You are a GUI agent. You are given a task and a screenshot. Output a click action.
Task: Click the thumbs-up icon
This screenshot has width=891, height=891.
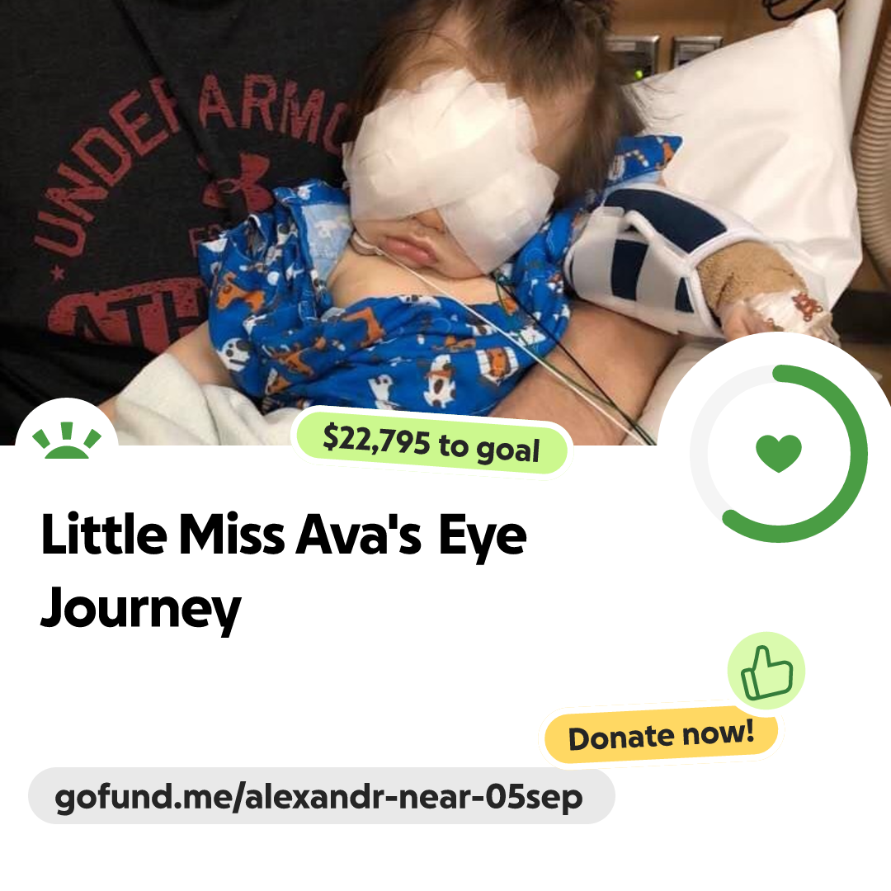766,671
